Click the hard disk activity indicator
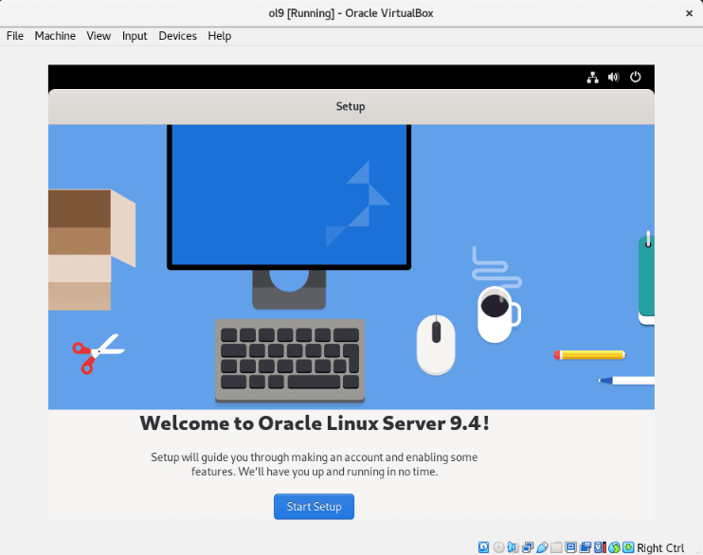This screenshot has width=703, height=555. coord(484,547)
